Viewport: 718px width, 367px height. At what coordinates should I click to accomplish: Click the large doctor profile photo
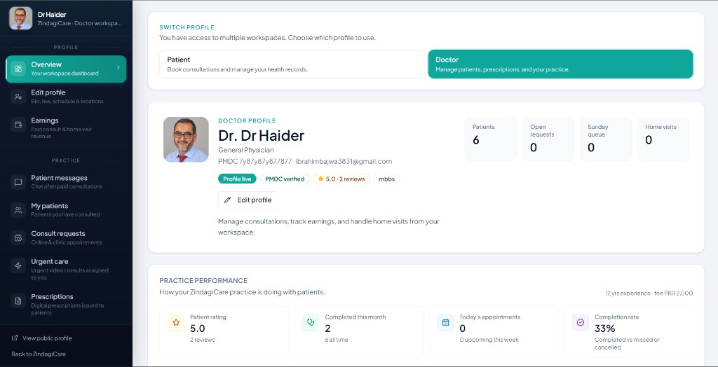coord(186,139)
